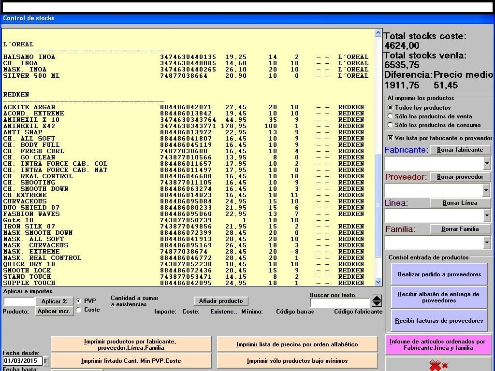This screenshot has width=495, height=371.
Task: Click the product list scrollbar thumb
Action: (x=378, y=205)
